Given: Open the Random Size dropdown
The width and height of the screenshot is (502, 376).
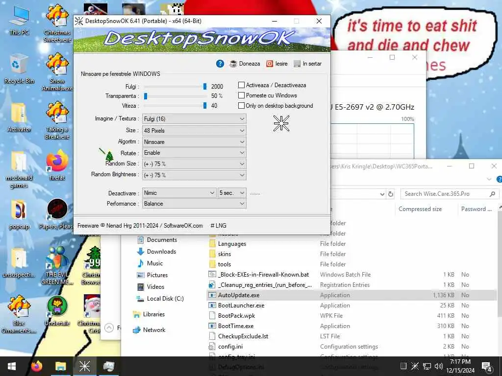Looking at the screenshot, I should point(194,164).
